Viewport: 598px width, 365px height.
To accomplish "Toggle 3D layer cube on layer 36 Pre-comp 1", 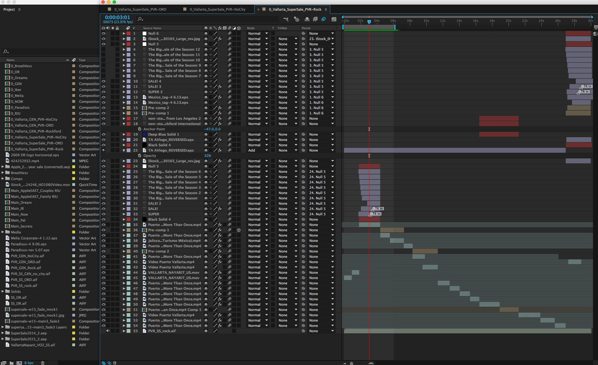I will pyautogui.click(x=239, y=230).
